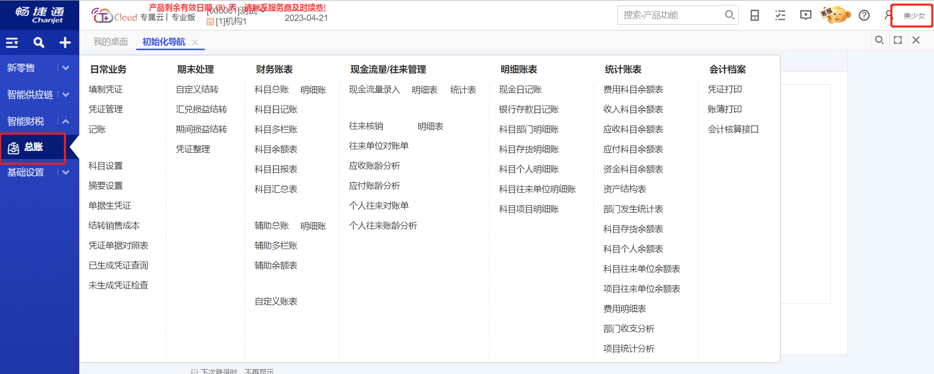Open 记账 under 日常业务

[x=97, y=129]
